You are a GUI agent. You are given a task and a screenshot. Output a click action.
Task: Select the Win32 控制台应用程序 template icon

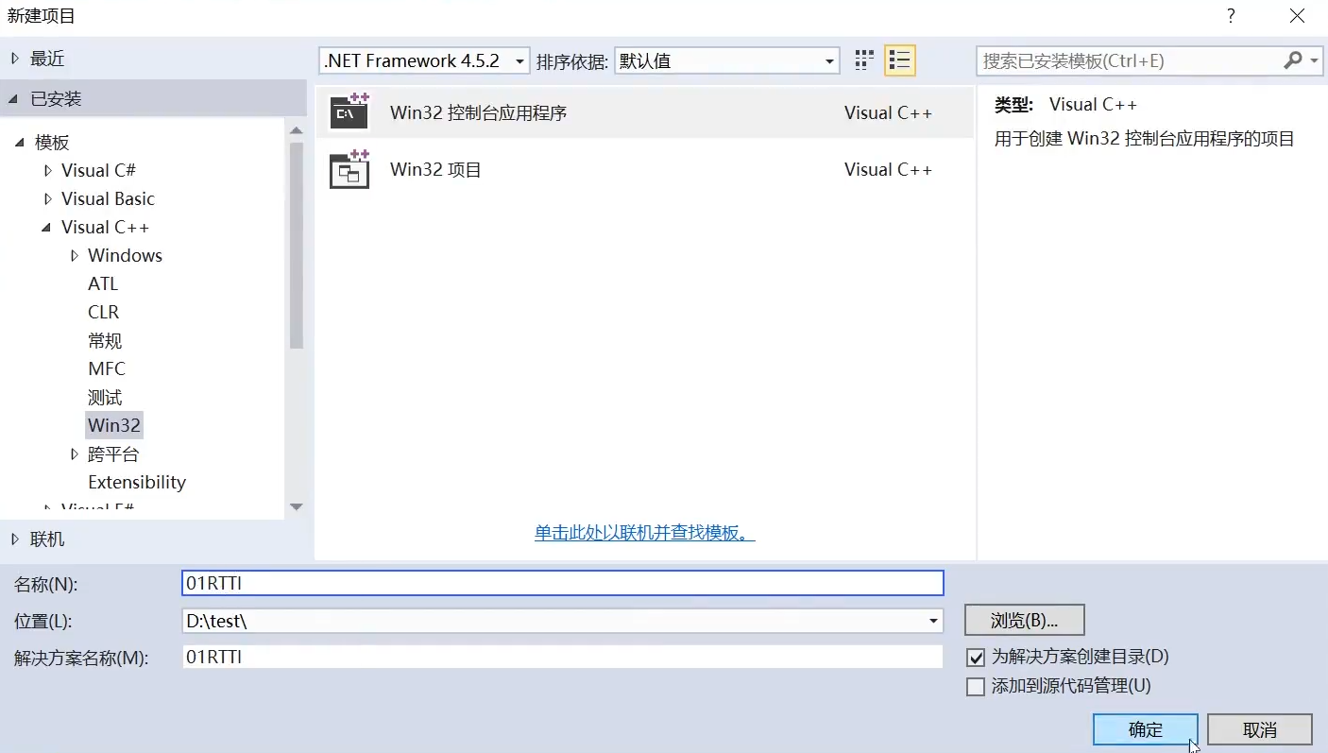click(349, 111)
